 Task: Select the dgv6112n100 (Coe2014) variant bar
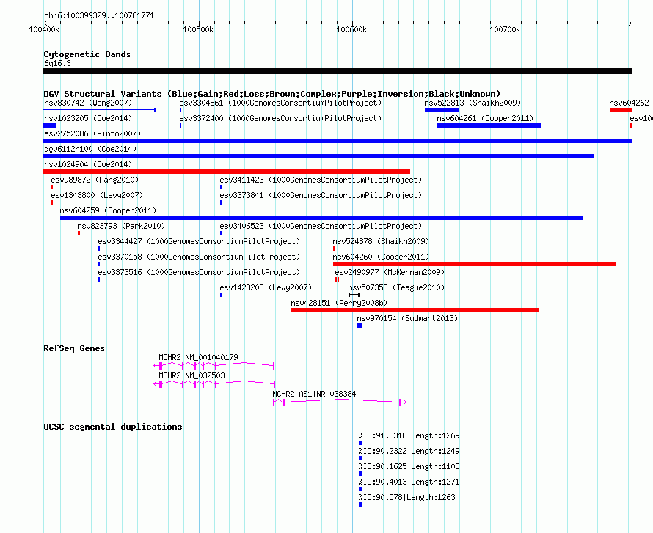click(x=318, y=156)
